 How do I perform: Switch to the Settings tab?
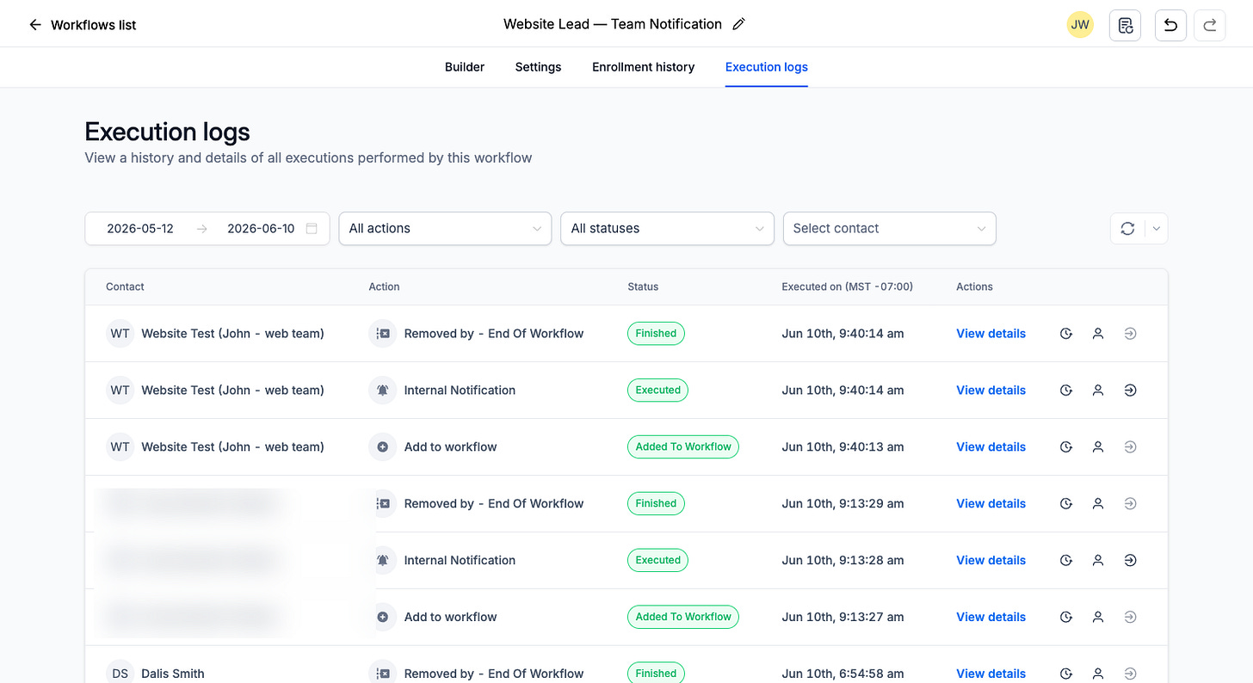539,67
